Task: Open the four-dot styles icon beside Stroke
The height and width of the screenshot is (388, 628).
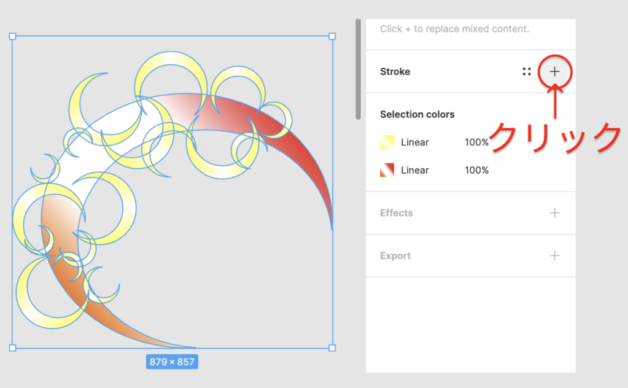Action: [527, 72]
